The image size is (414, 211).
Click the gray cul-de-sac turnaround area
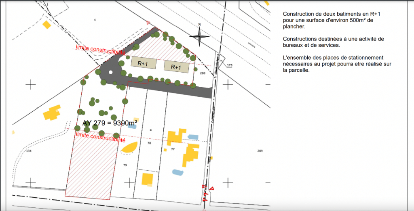pyautogui.click(x=109, y=72)
